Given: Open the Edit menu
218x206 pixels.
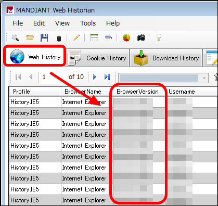Looking at the screenshot, I should point(39,23).
